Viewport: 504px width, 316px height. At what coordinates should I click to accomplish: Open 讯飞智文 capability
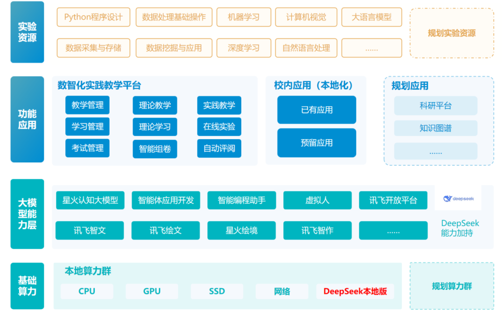pyautogui.click(x=90, y=230)
